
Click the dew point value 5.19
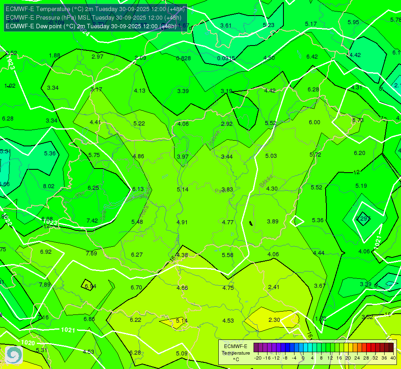point(361,186)
